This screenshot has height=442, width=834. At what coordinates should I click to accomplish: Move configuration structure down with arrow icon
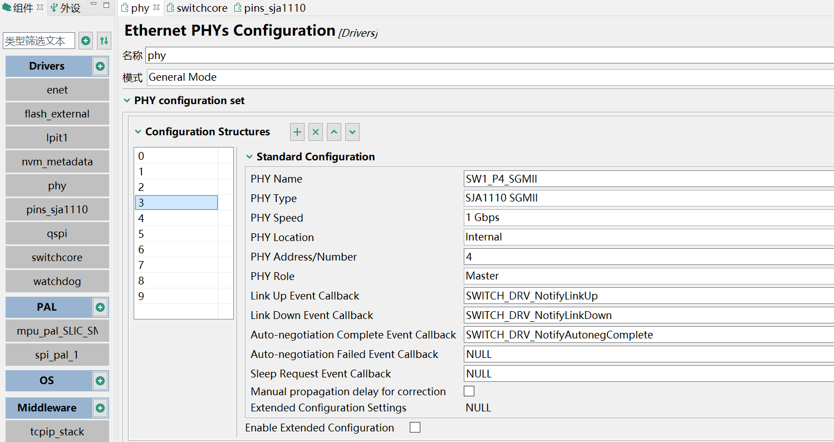point(352,131)
